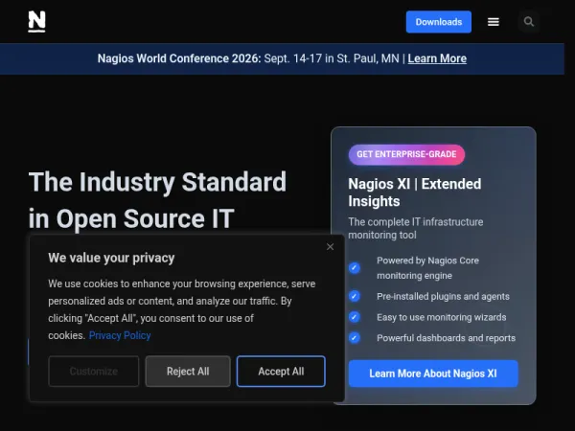Select Reject All cookies
The image size is (575, 431).
188,372
